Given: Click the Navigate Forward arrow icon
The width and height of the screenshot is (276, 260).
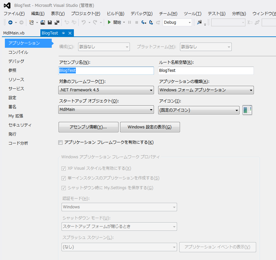Looking at the screenshot, I should 21,22.
